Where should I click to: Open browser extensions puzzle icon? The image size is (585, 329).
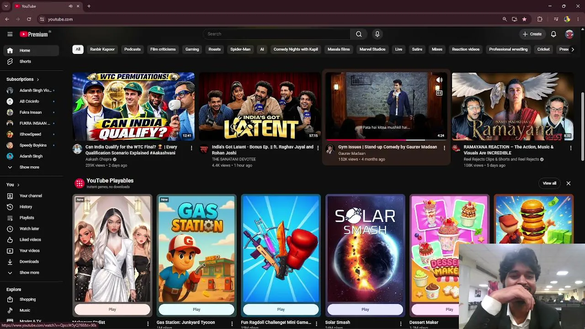tap(540, 19)
